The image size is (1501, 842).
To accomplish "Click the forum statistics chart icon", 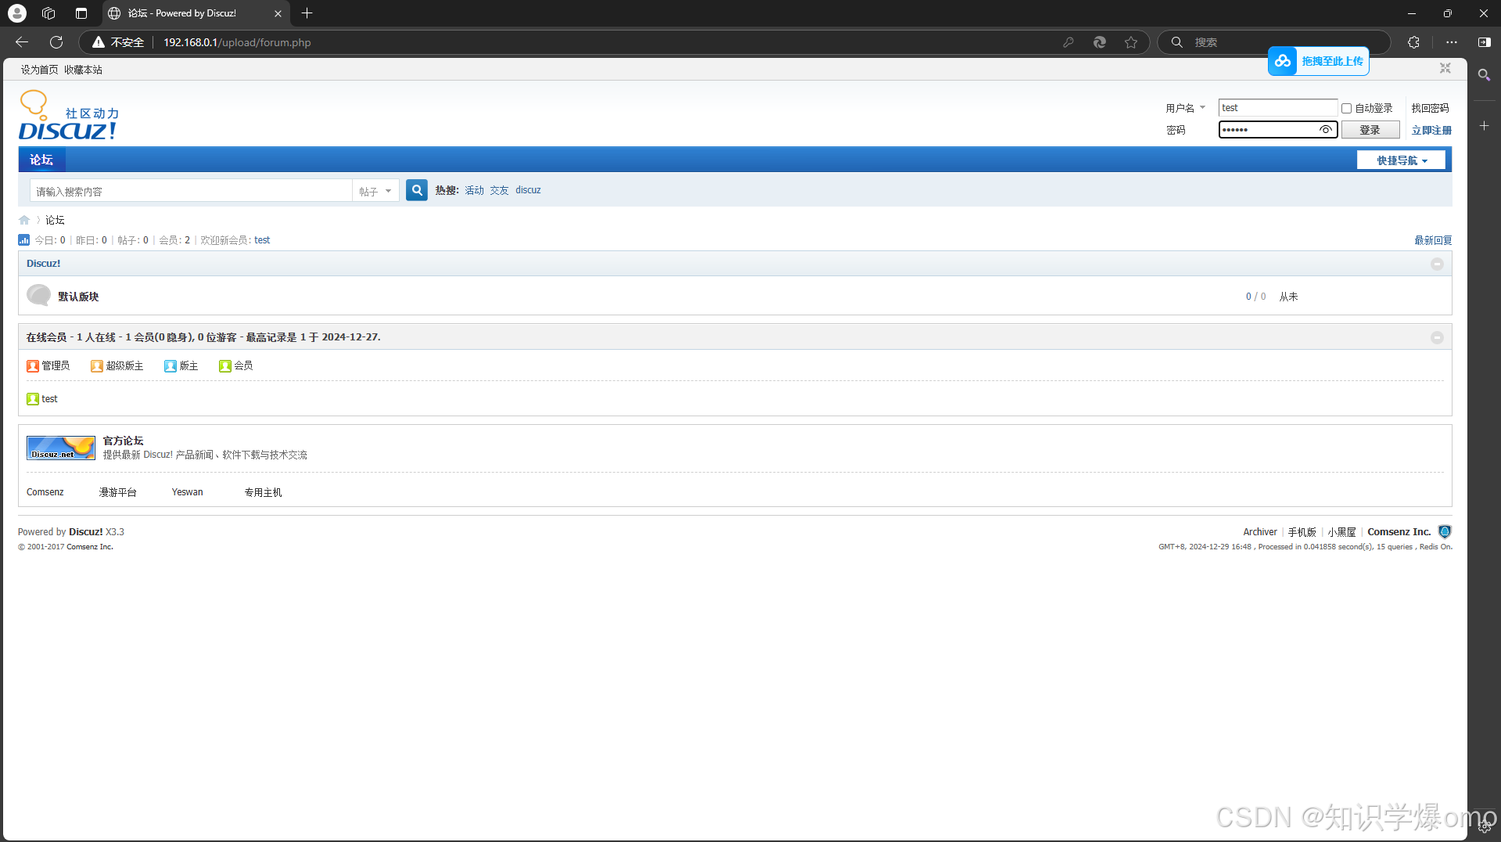I will [x=23, y=240].
